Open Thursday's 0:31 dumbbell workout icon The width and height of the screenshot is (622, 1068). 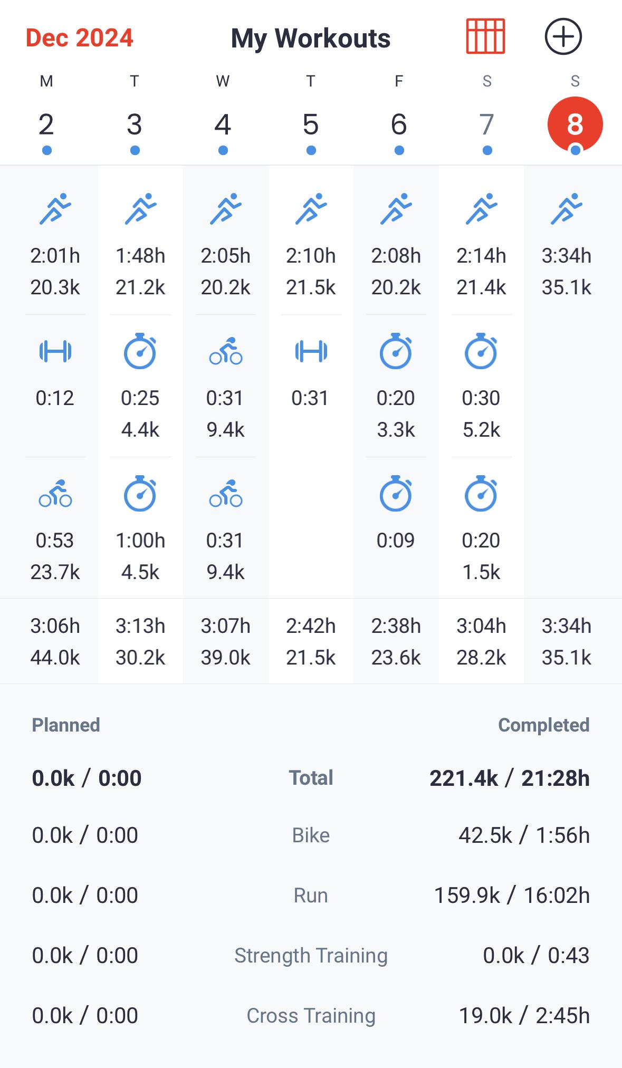[311, 351]
